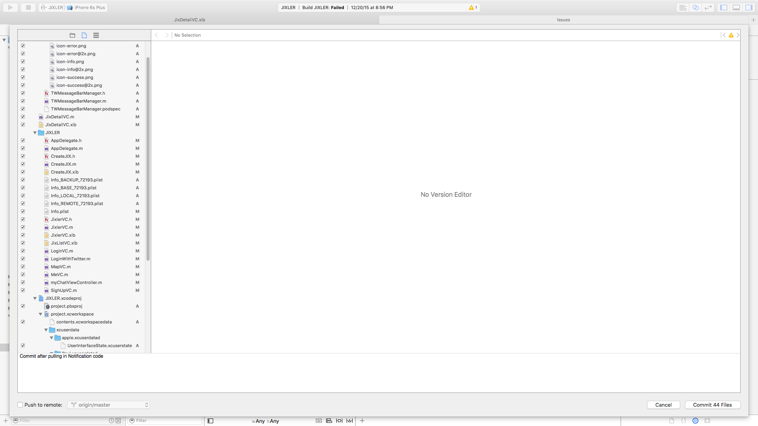The image size is (758, 426).
Task: Switch to the JixDetailVC.xib tab
Action: (189, 20)
